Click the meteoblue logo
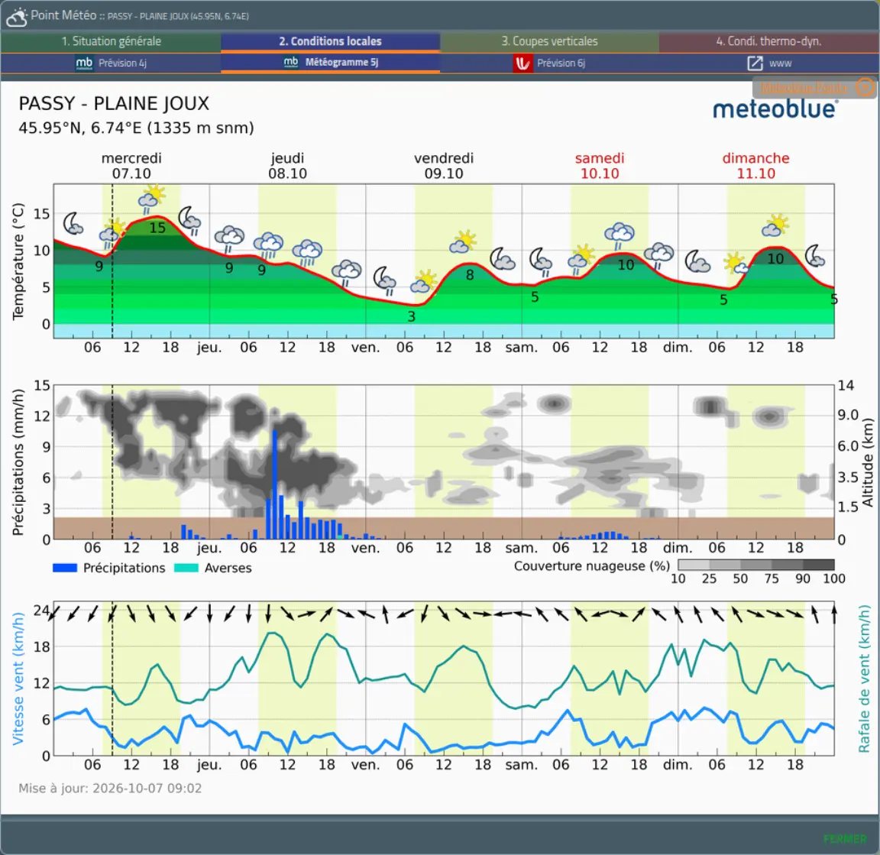The image size is (880, 855). point(775,108)
